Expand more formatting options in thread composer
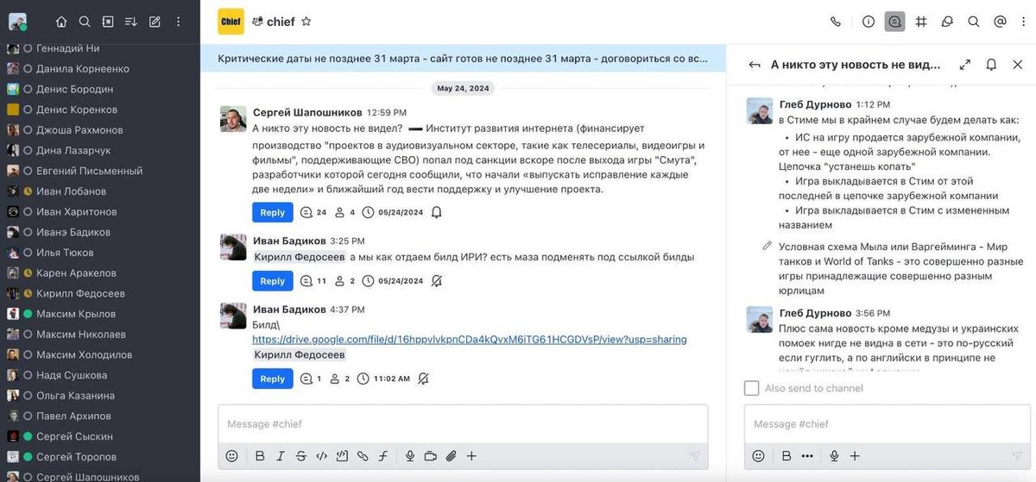The height and width of the screenshot is (482, 1036). pos(807,456)
